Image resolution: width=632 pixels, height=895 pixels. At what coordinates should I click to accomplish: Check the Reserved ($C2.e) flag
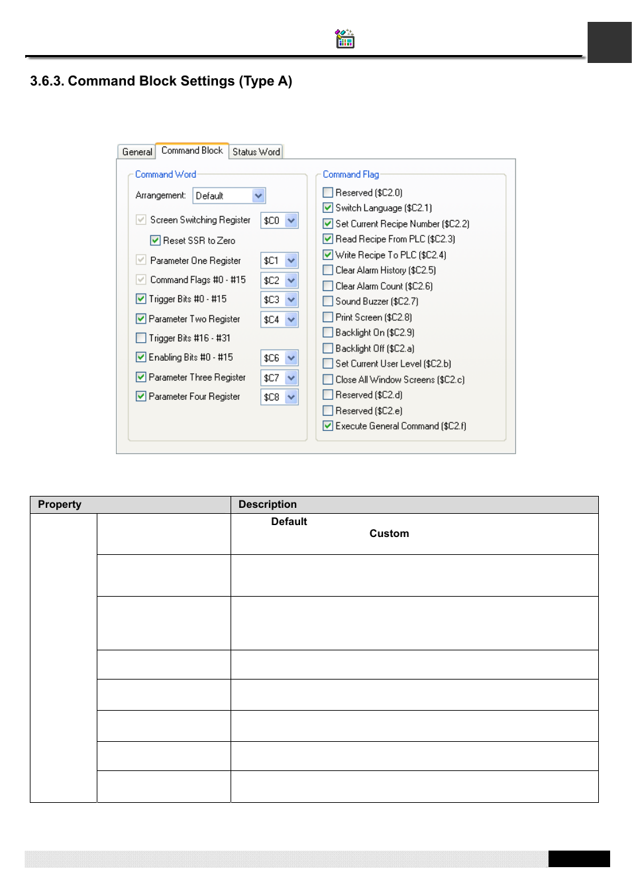(328, 411)
